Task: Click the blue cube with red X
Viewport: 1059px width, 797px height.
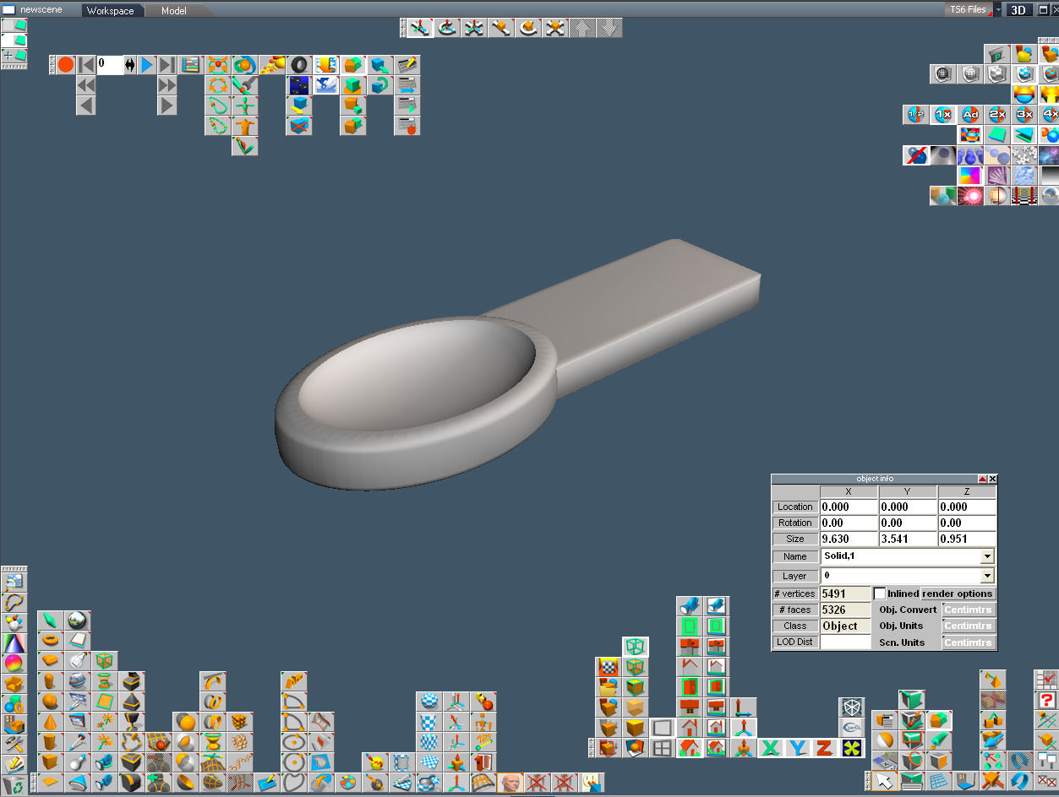Action: [299, 126]
